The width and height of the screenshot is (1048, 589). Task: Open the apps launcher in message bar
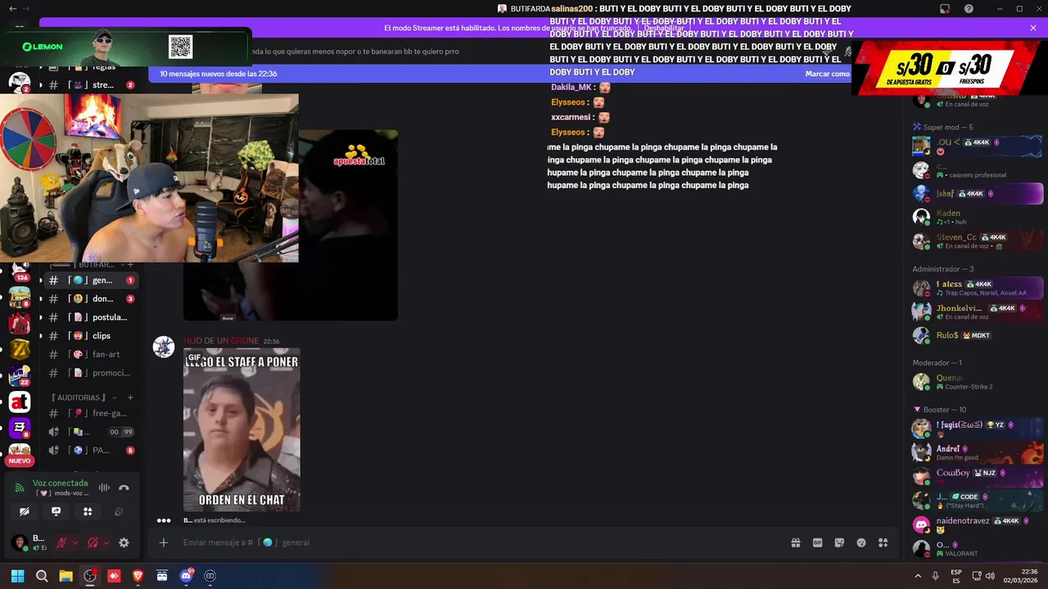[883, 542]
